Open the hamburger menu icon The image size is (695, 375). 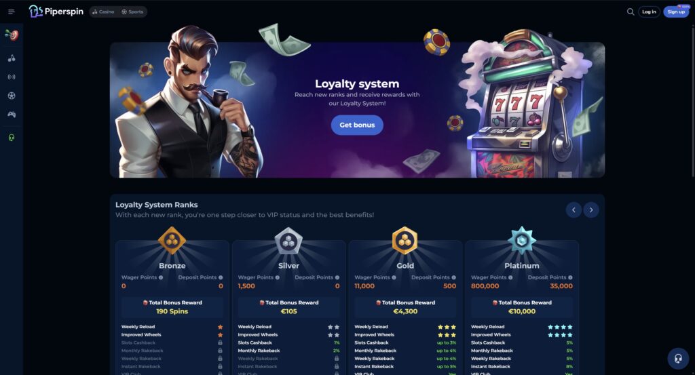tap(12, 12)
